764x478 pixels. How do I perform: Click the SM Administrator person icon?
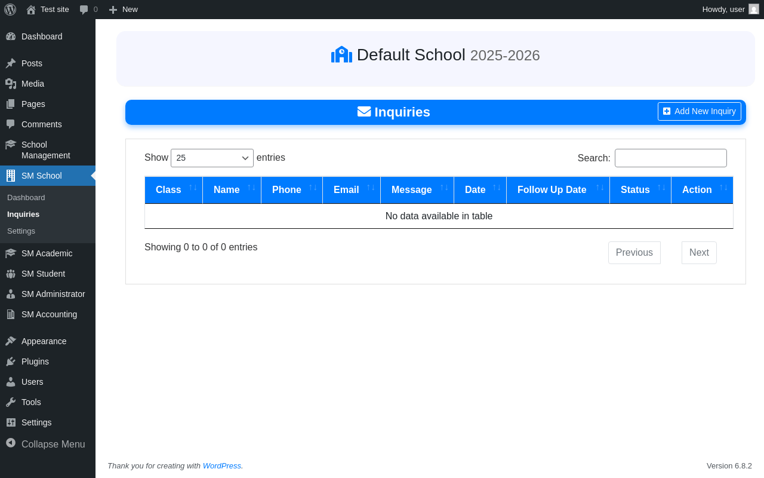pyautogui.click(x=11, y=294)
